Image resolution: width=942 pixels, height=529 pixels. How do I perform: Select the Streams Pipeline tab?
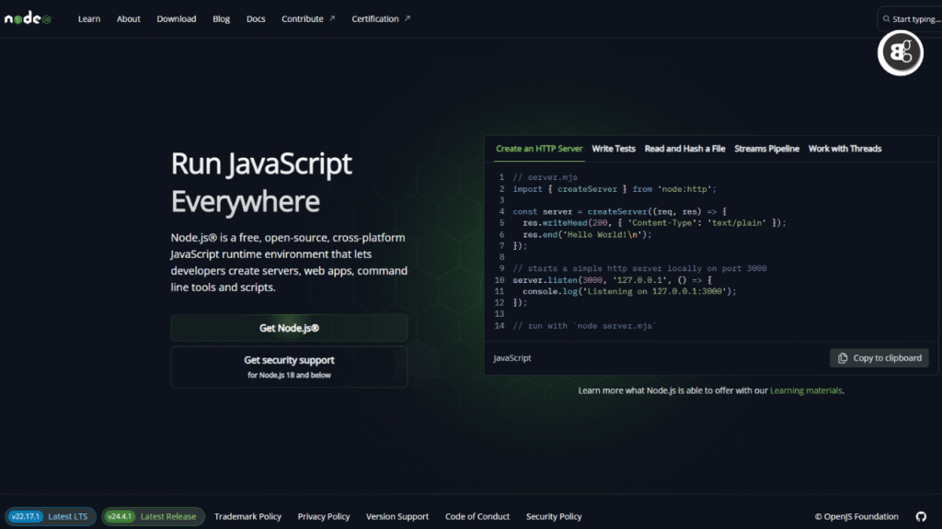click(767, 148)
